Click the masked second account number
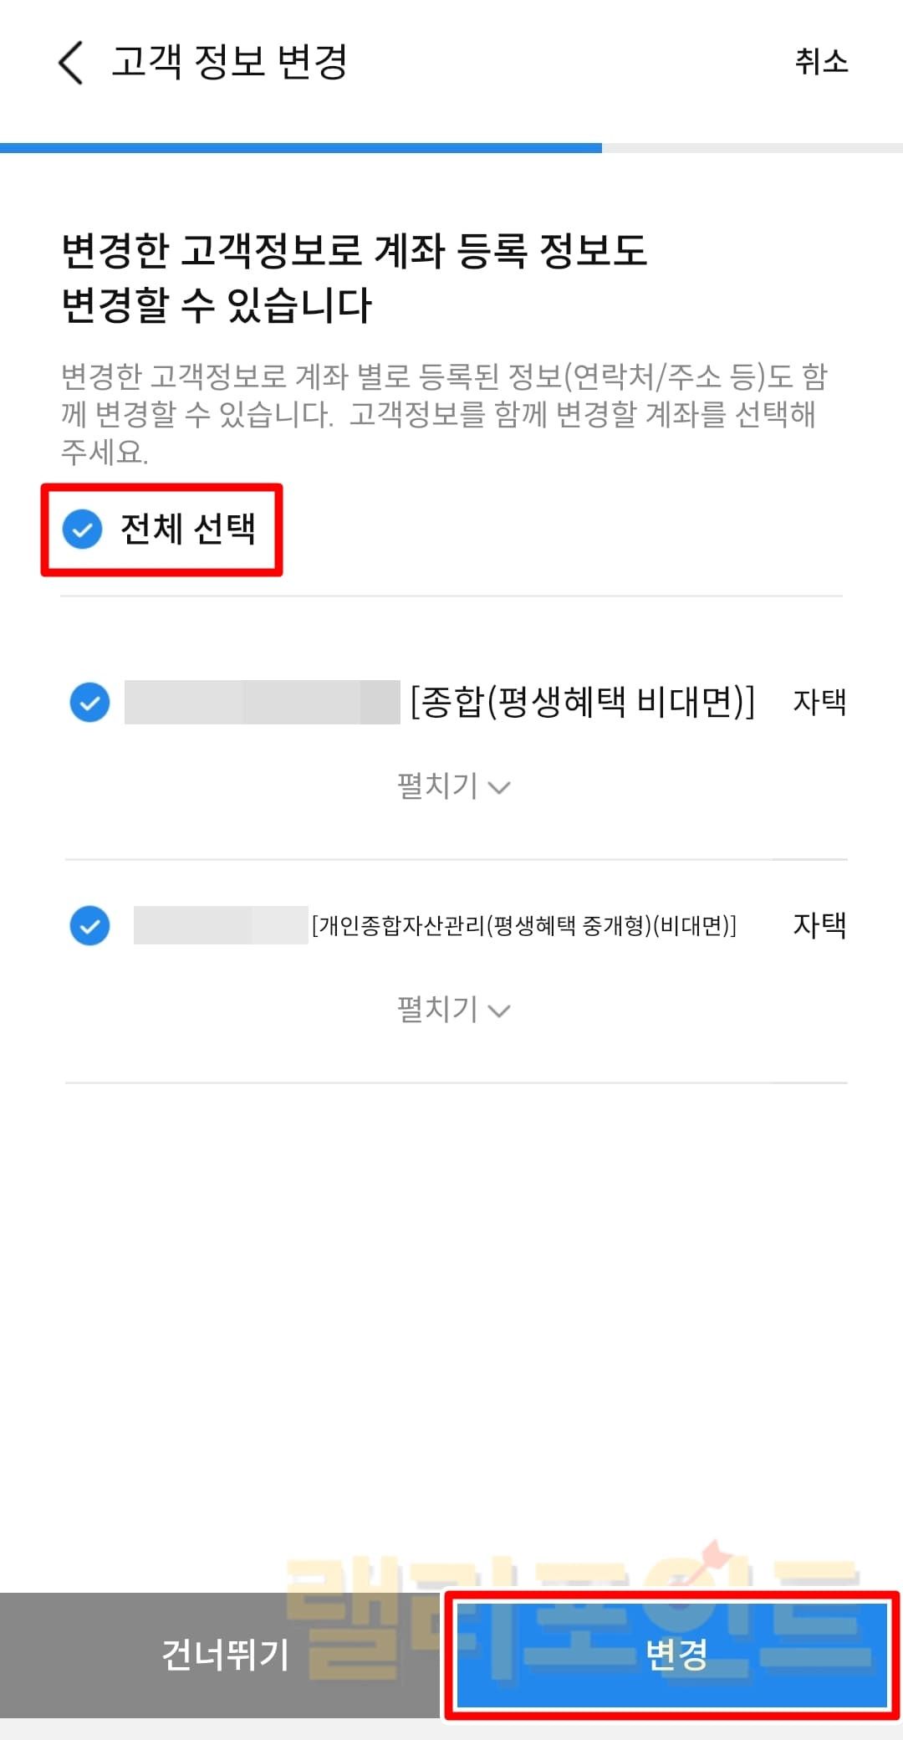 [x=221, y=925]
